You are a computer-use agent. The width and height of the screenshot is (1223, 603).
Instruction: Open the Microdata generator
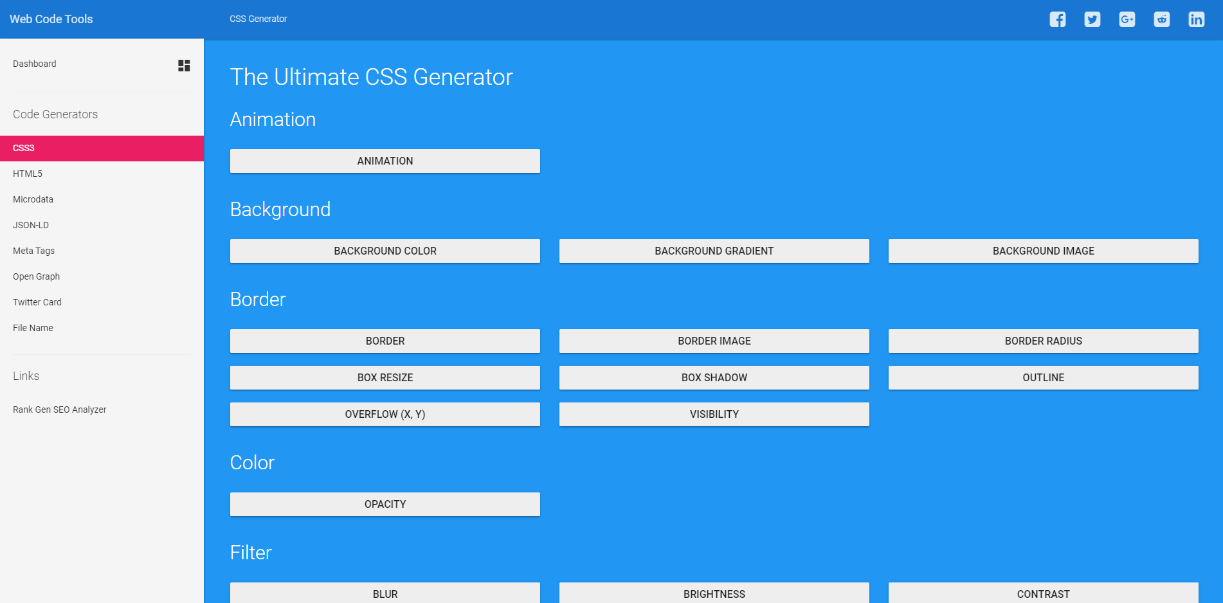pyautogui.click(x=102, y=199)
